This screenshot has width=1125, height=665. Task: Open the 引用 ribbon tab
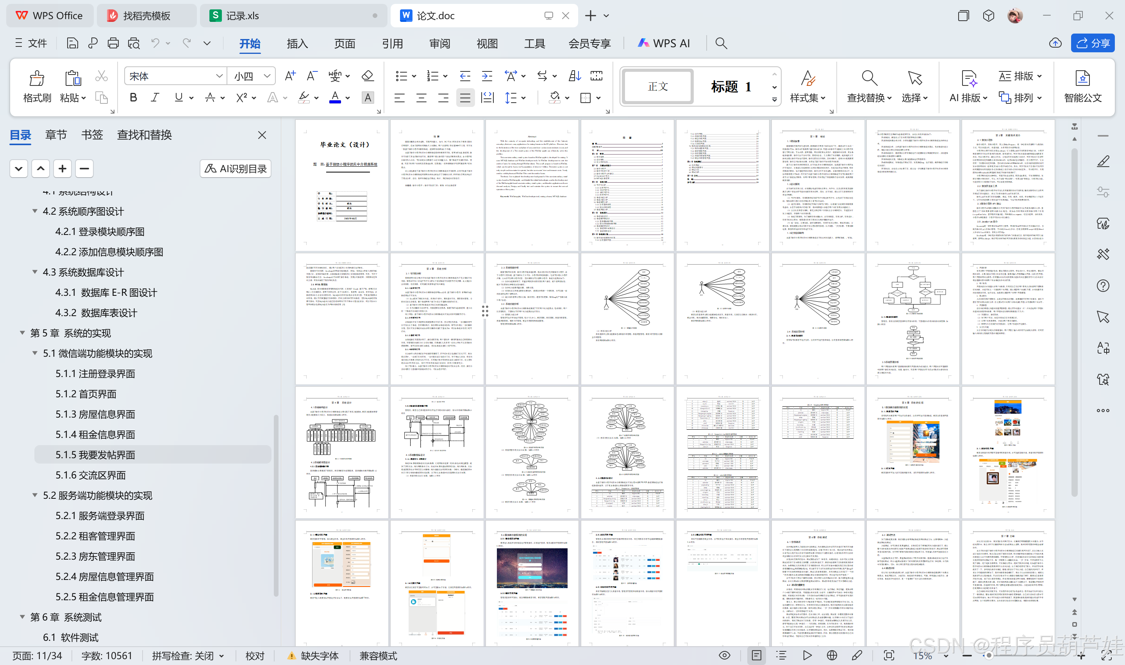click(392, 43)
